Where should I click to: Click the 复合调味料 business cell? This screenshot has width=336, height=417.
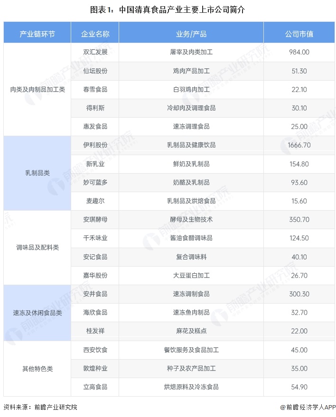[x=191, y=257]
